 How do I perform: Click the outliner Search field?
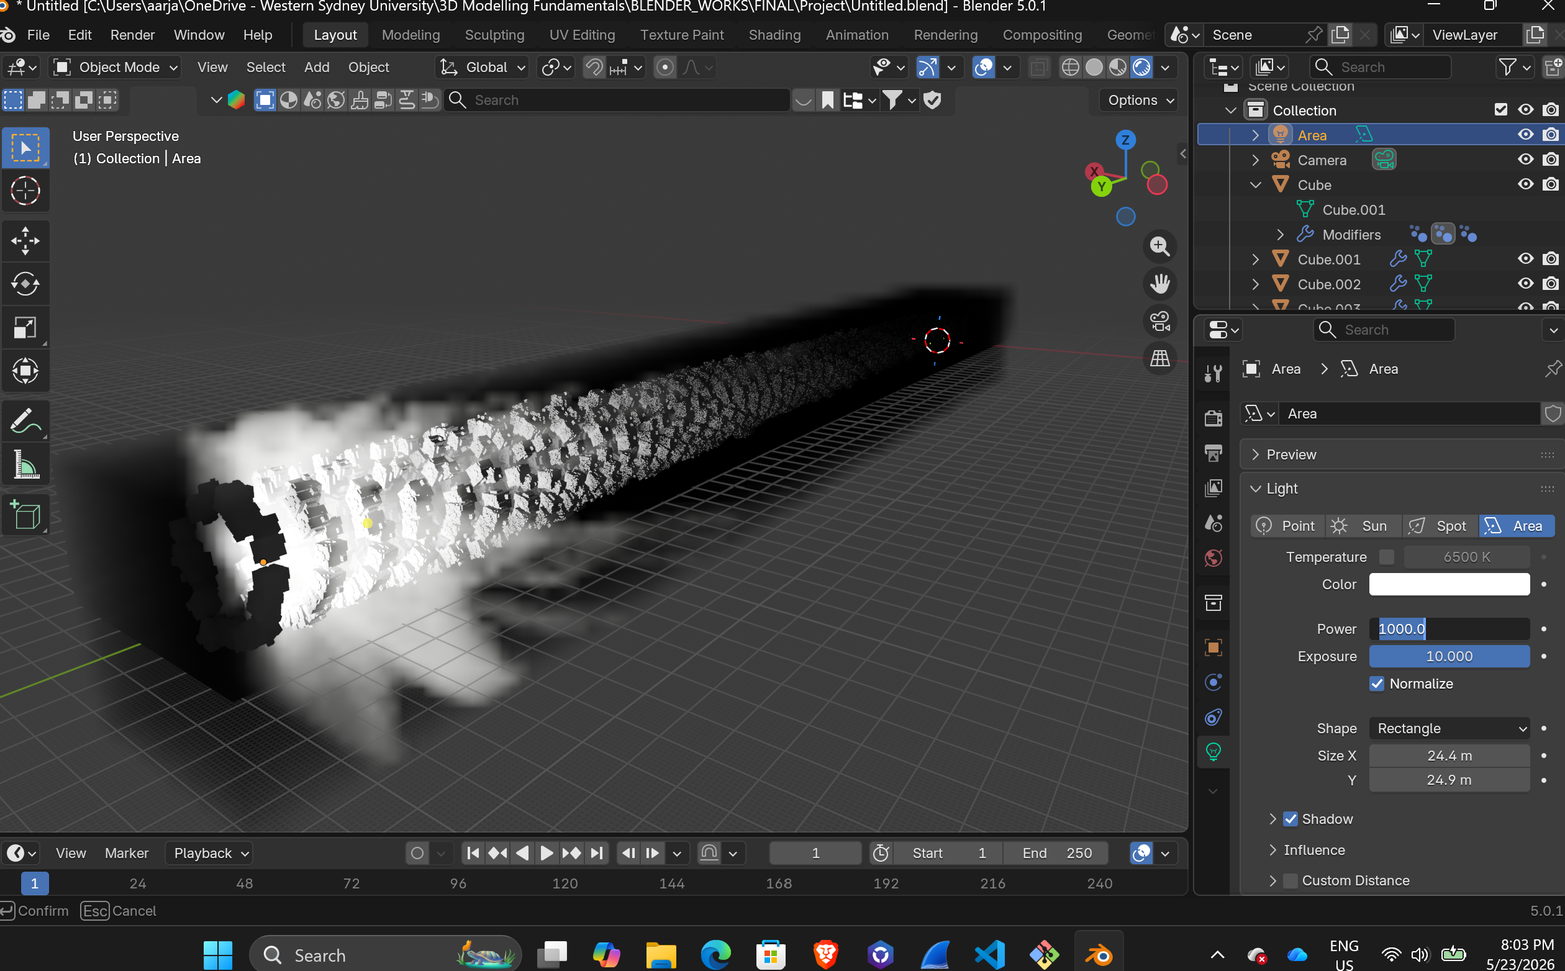coord(1380,68)
